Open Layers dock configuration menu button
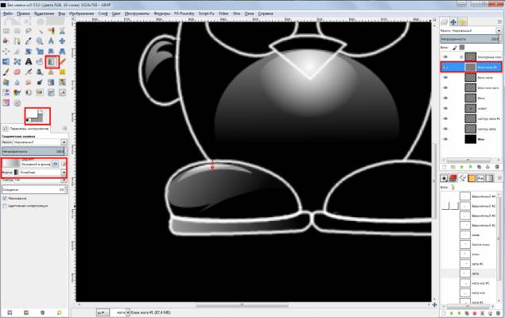Screen dimensions: 505x318 pyautogui.click(x=499, y=21)
